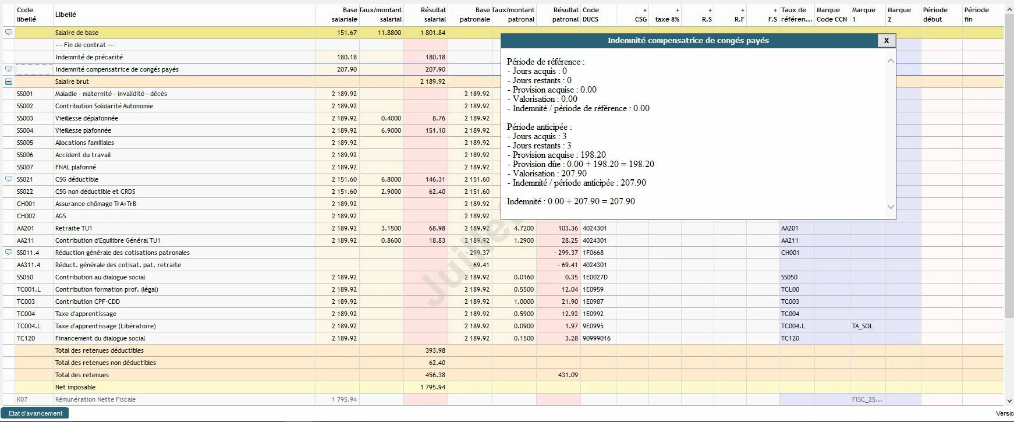
Task: Click the Code DUCS column header
Action: 598,15
